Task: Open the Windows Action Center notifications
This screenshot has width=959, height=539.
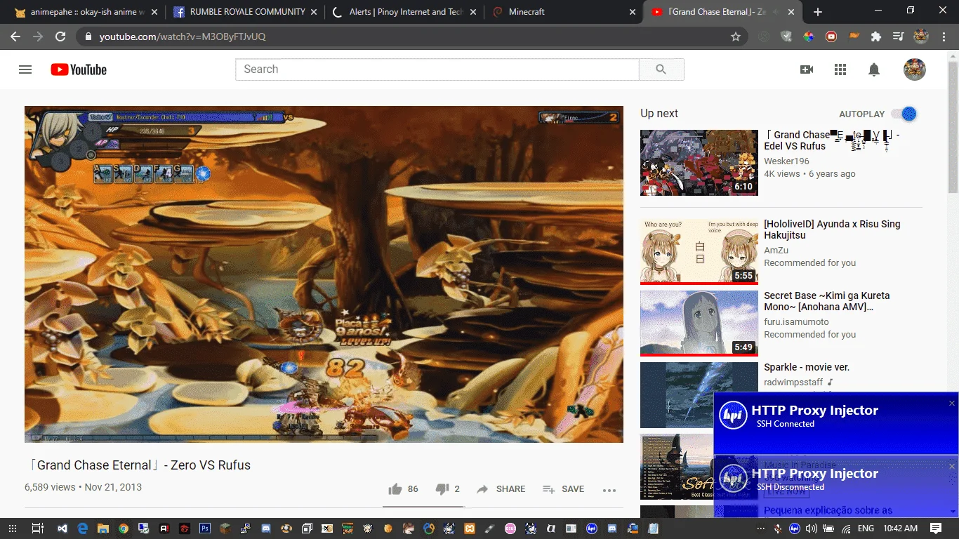Action: [x=936, y=528]
